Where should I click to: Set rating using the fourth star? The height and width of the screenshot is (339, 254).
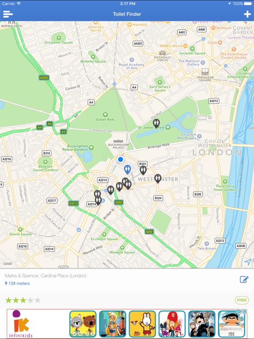30,300
